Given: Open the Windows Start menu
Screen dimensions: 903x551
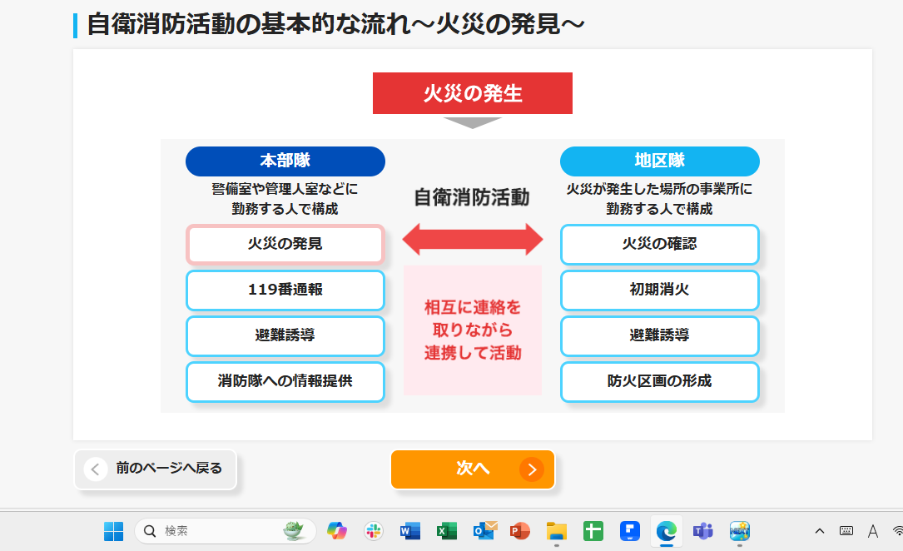Looking at the screenshot, I should (113, 531).
